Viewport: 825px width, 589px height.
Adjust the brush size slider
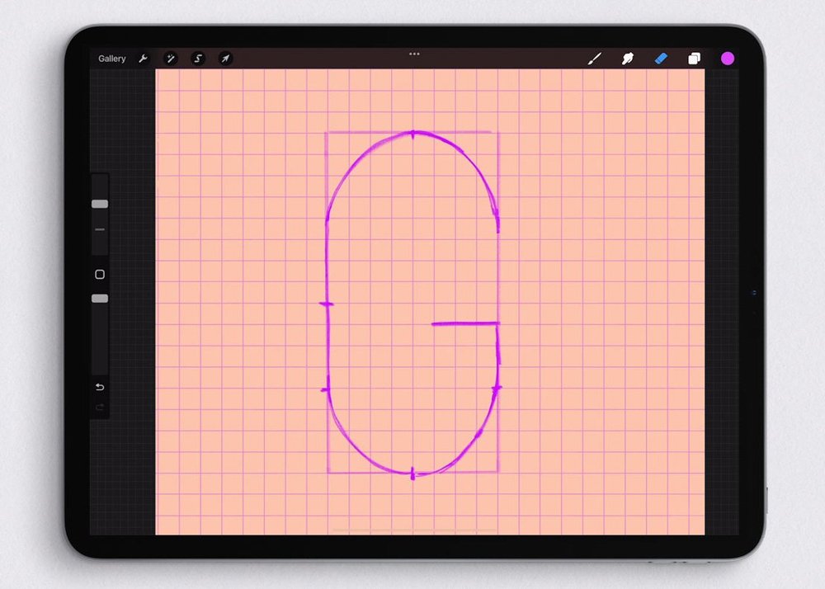99,204
